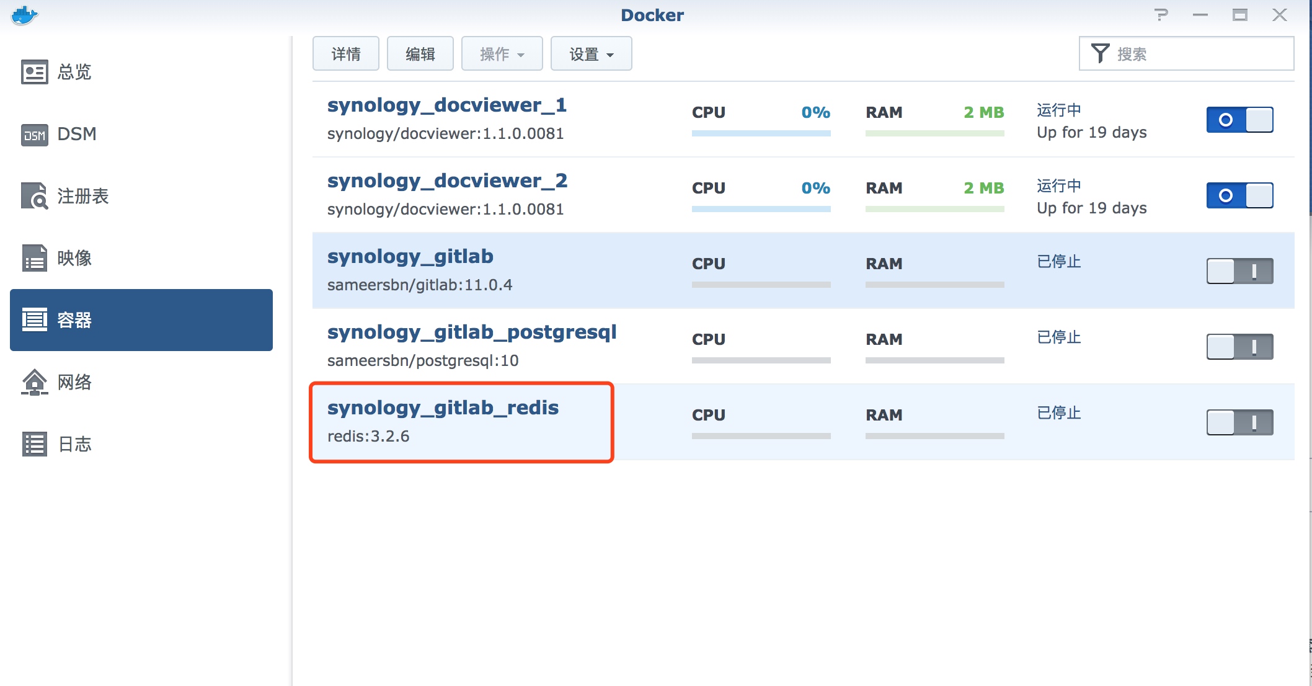
Task: Click 运行中 status of synology_docviewer_2
Action: point(1059,186)
